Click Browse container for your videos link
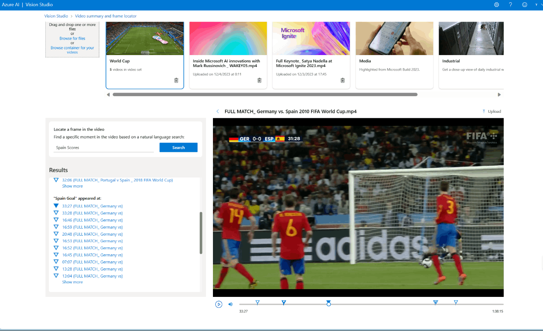543x331 pixels. [72, 50]
